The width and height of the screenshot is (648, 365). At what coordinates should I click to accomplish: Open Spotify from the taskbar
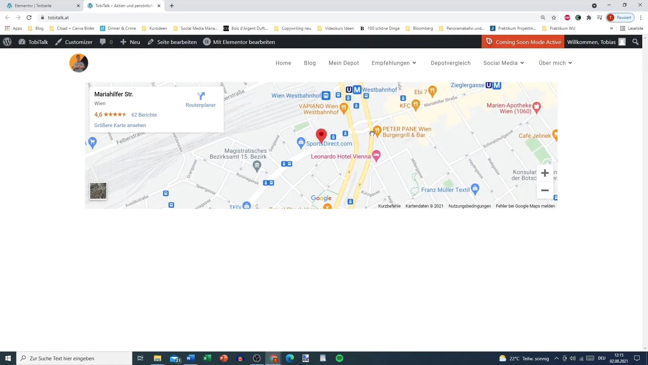340,358
